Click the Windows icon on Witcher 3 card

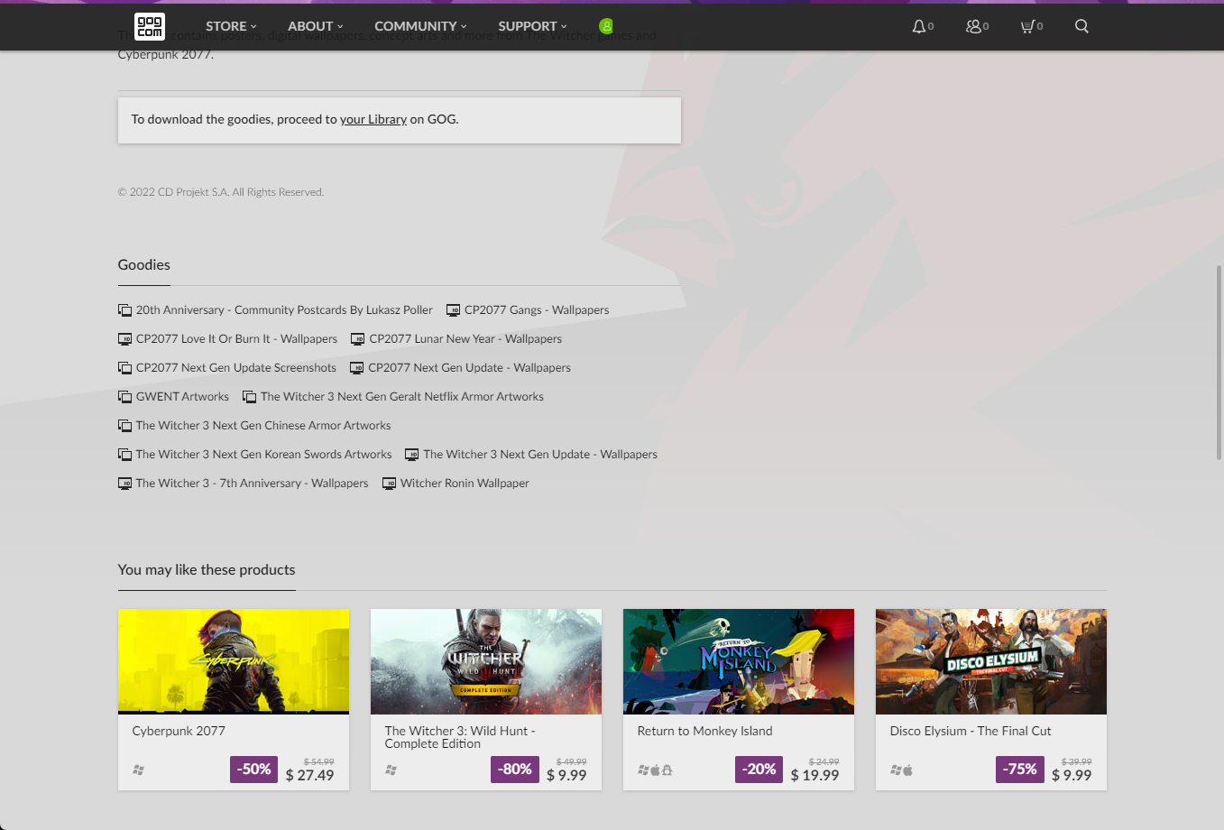point(391,770)
